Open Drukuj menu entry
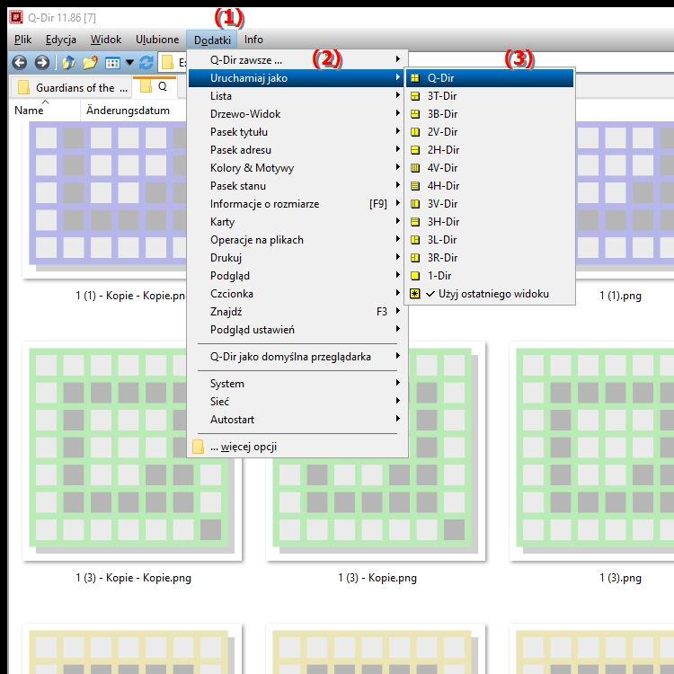This screenshot has height=674, width=674. tap(297, 258)
